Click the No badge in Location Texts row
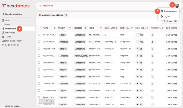 (x=139, y=91)
